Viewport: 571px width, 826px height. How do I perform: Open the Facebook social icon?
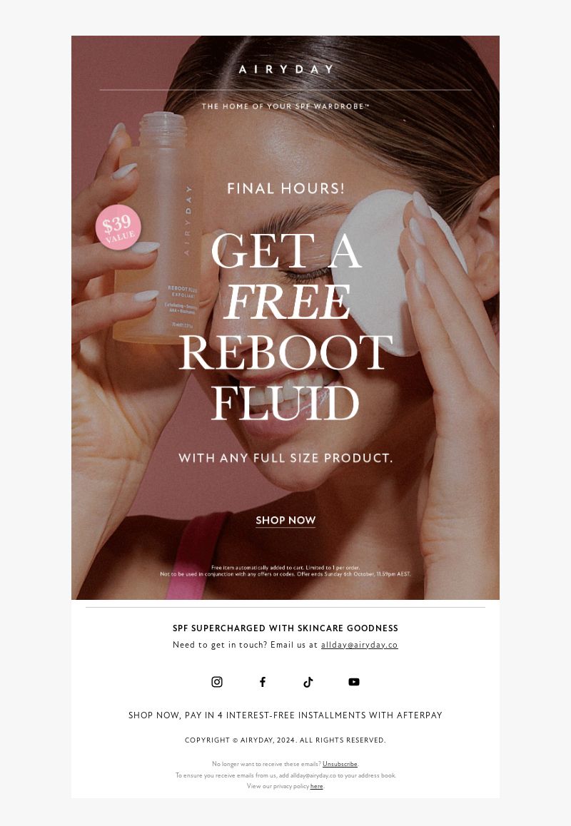pos(263,682)
